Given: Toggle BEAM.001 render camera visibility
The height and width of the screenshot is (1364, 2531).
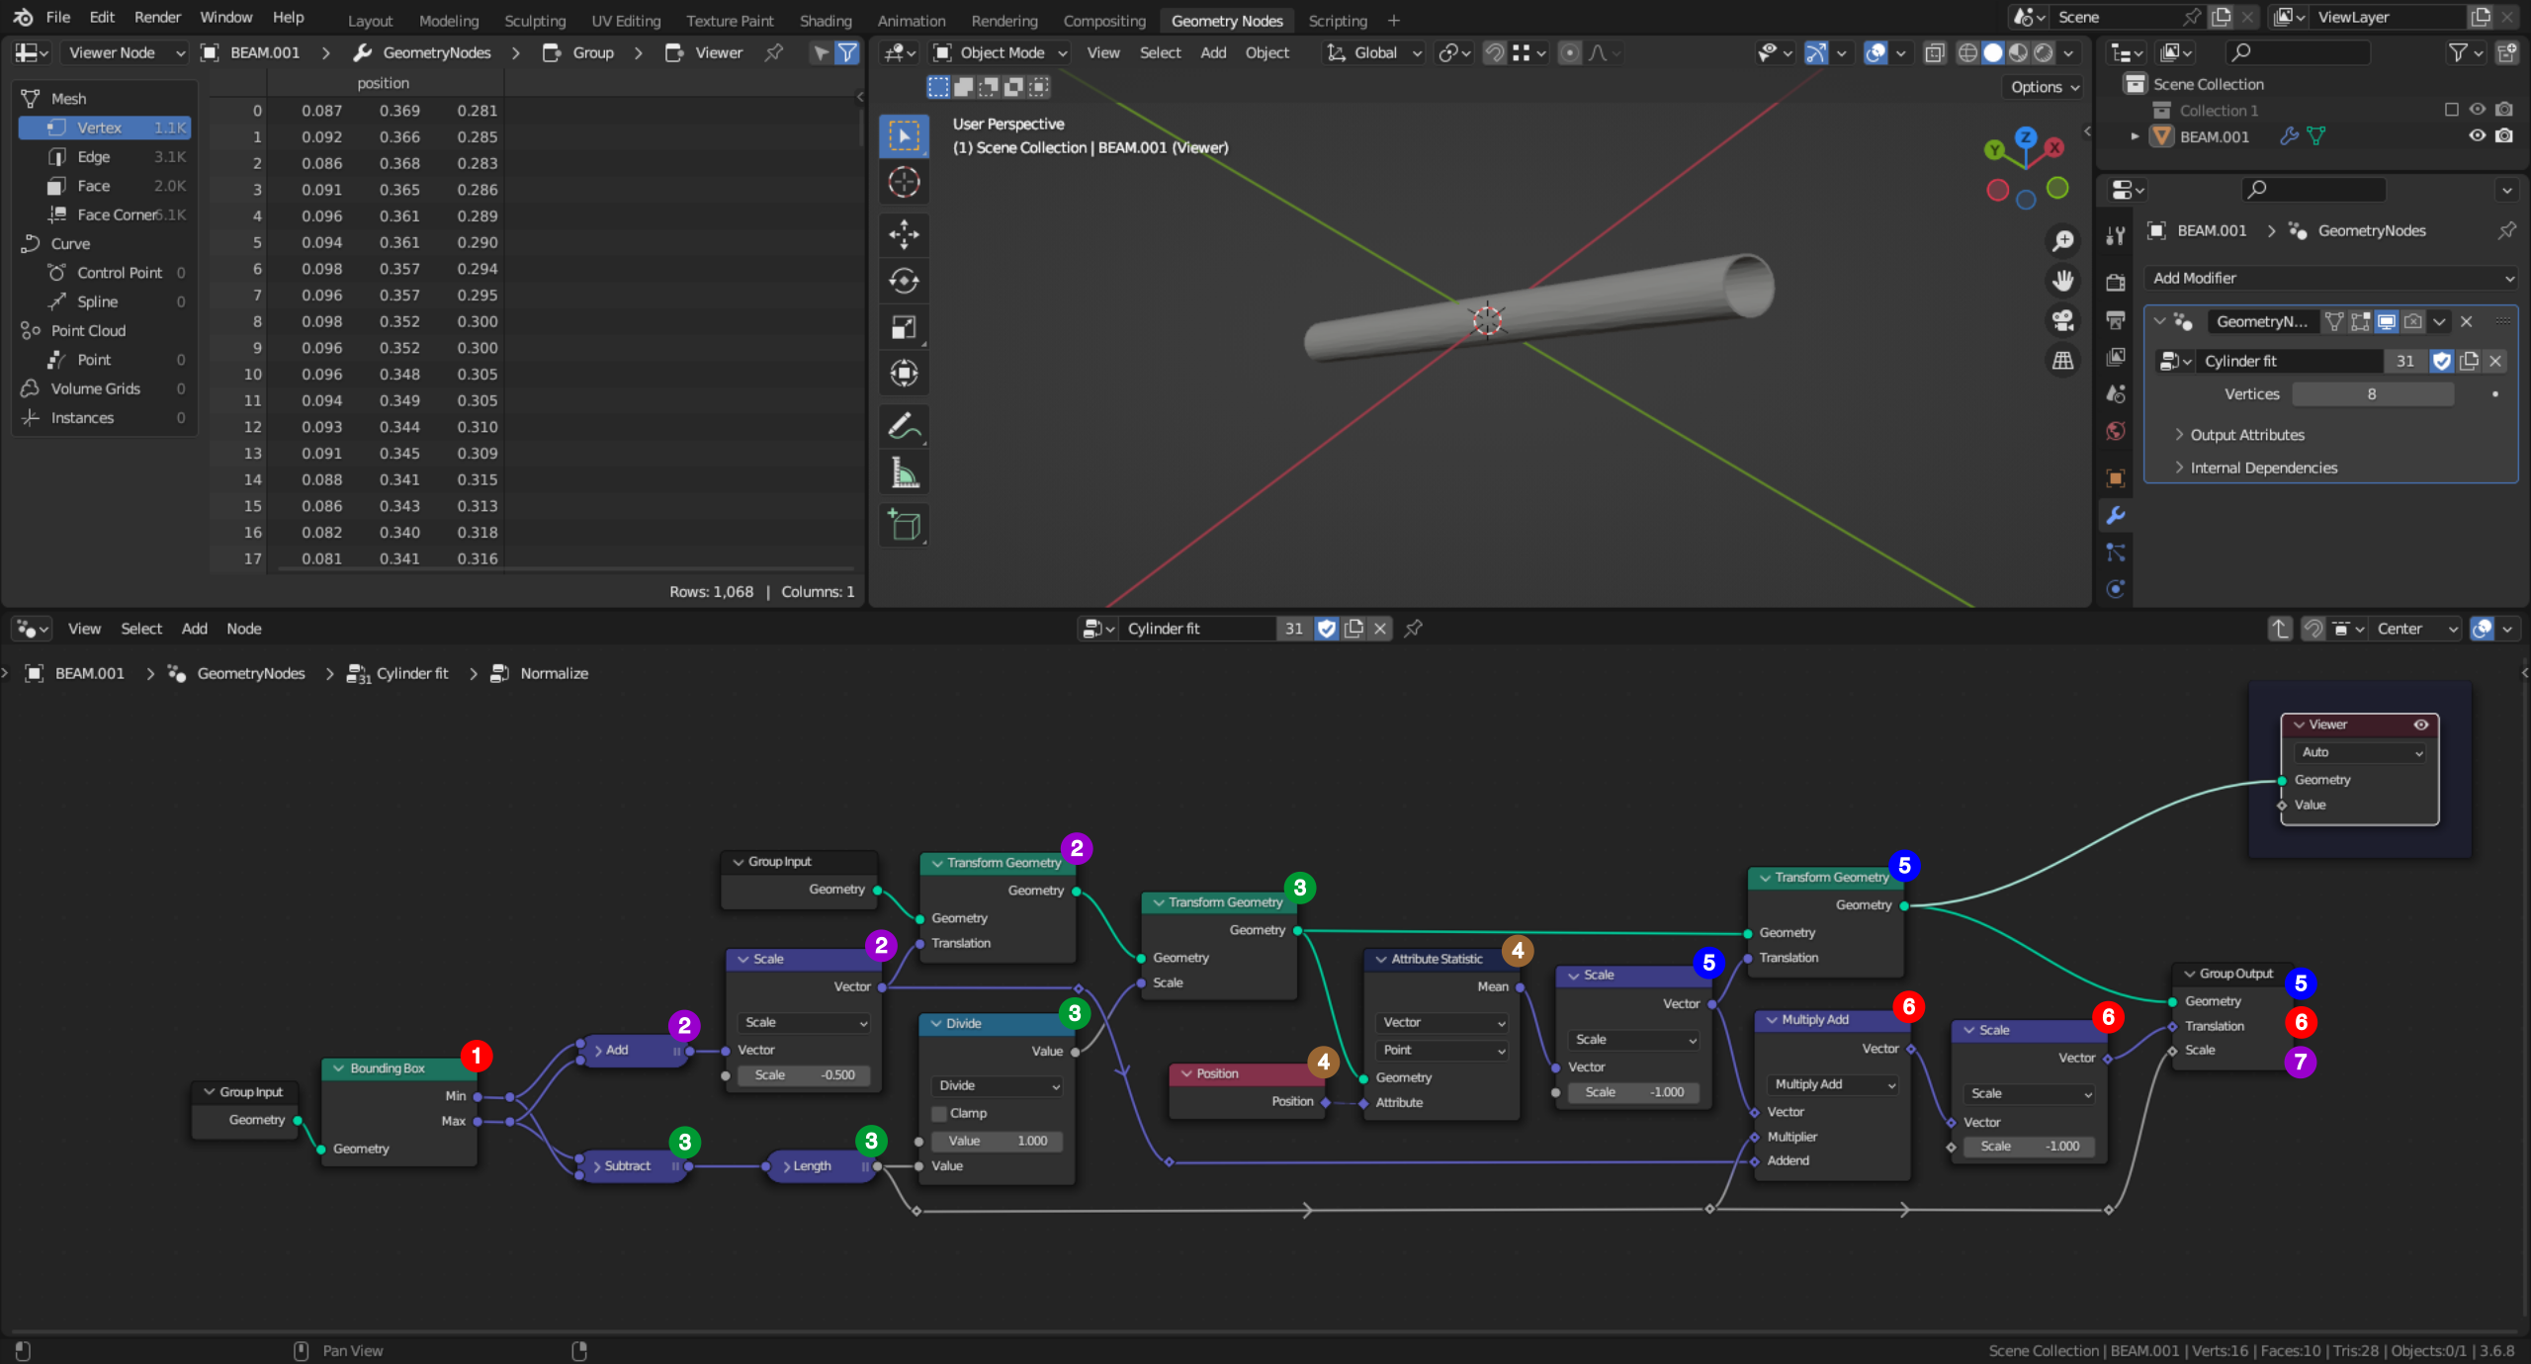Looking at the screenshot, I should [x=2504, y=136].
